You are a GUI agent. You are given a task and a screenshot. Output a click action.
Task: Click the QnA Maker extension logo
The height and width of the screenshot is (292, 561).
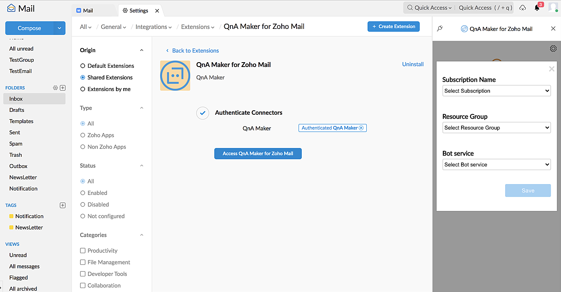[x=175, y=75]
